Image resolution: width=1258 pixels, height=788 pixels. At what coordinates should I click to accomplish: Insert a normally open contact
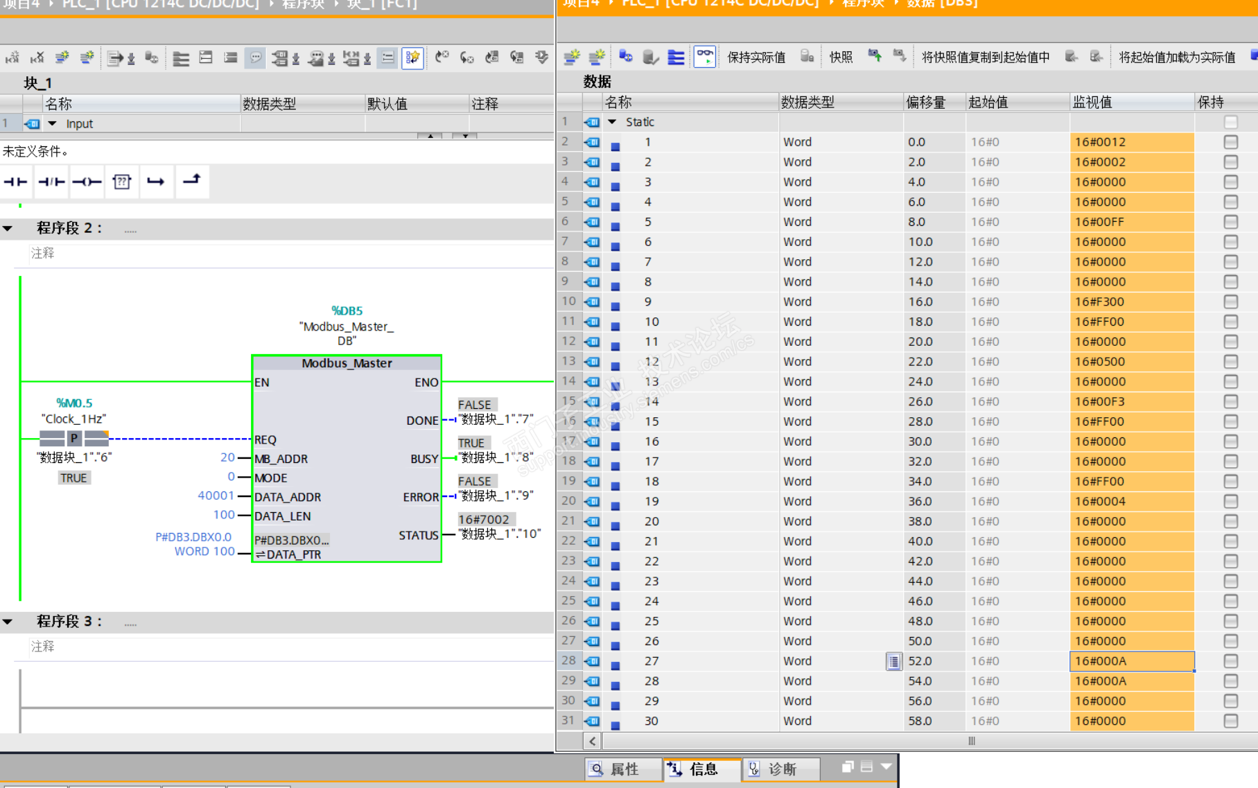click(15, 182)
